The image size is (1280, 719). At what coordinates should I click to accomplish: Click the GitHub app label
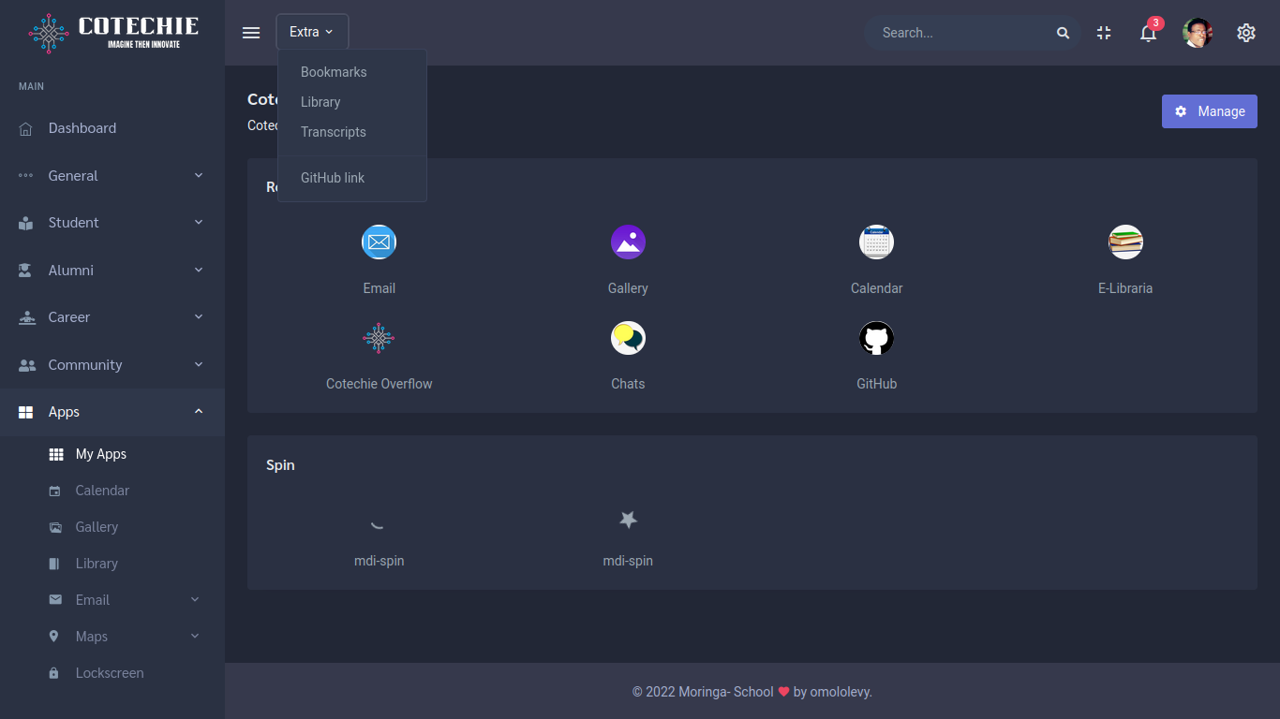(876, 384)
